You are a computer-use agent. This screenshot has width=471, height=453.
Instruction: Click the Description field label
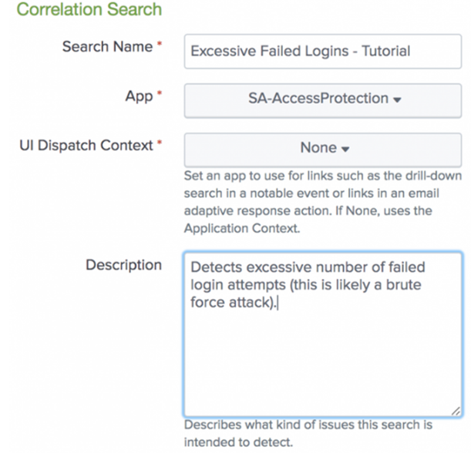point(123,265)
